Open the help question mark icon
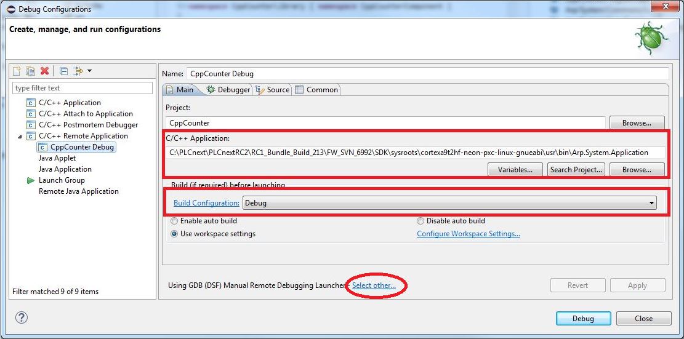This screenshot has height=339, width=684. point(22,317)
